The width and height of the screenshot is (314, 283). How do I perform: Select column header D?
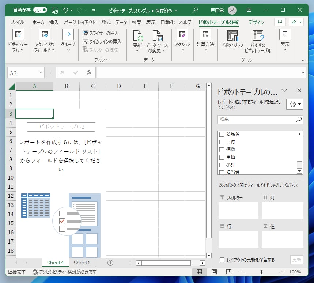tap(119, 86)
